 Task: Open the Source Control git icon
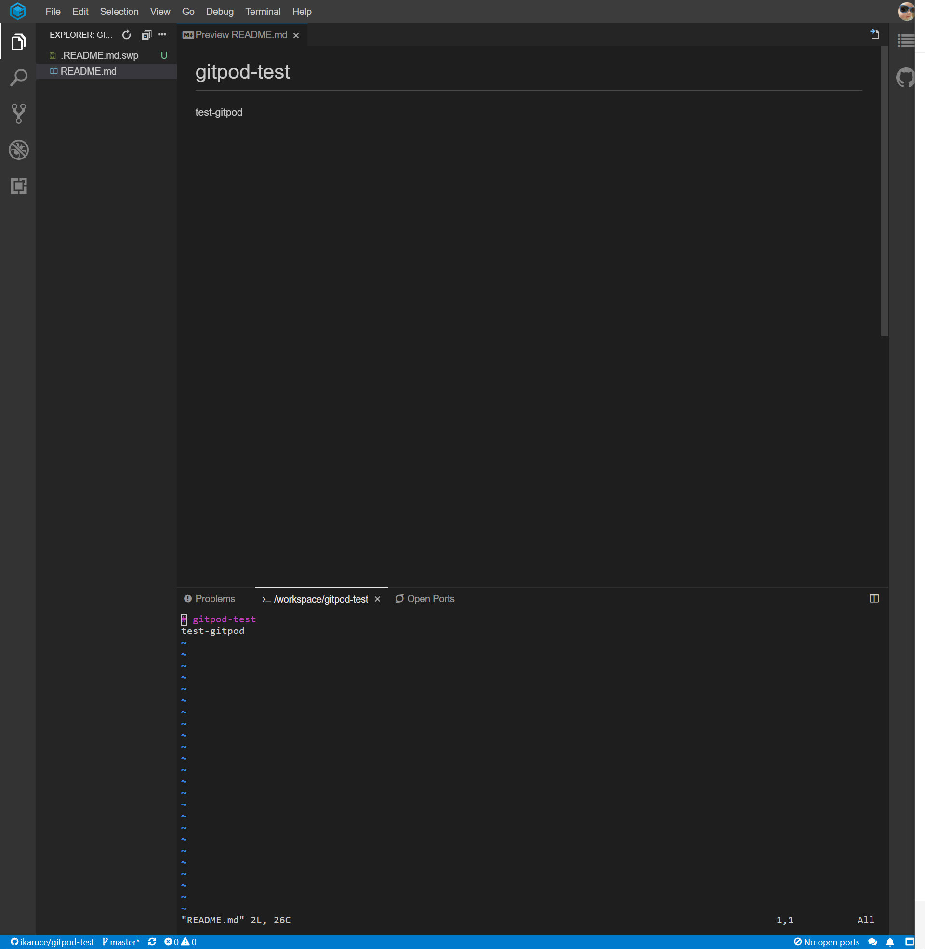point(18,114)
